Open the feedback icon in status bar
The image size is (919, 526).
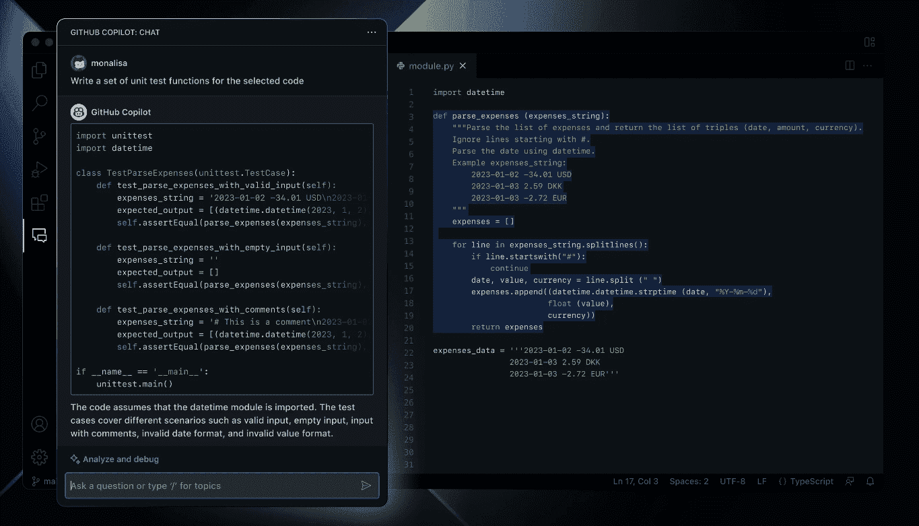click(850, 482)
